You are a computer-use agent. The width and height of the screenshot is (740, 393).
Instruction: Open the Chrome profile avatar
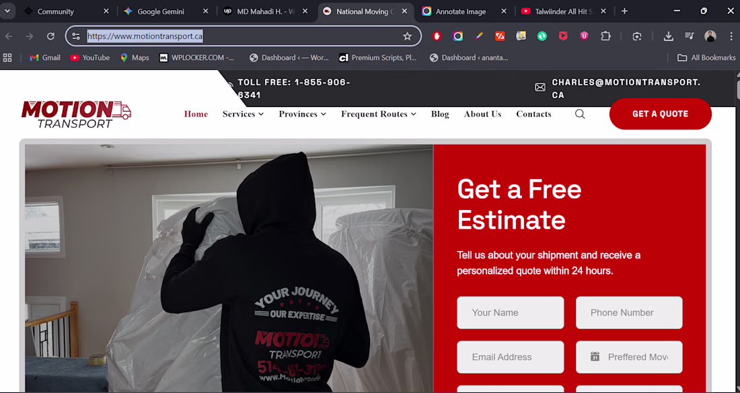tap(710, 36)
